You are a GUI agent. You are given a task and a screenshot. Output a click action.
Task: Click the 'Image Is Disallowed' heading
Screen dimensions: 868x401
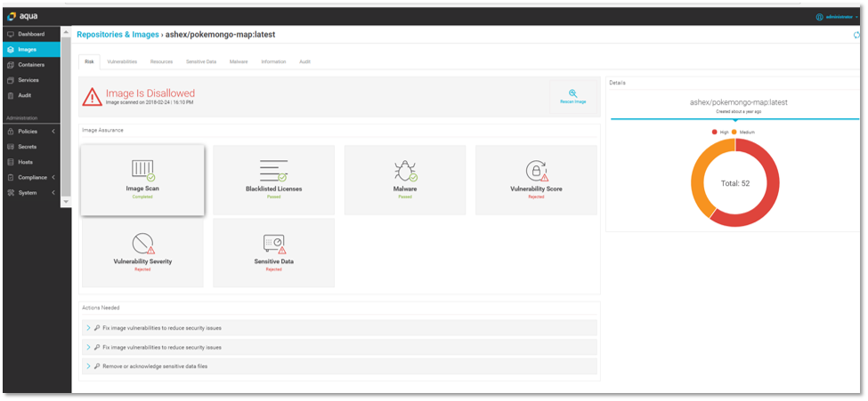[150, 93]
